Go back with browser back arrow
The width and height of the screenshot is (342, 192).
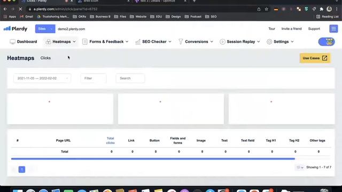click(5, 9)
